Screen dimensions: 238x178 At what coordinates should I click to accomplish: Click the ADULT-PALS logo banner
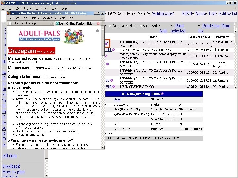51,36
